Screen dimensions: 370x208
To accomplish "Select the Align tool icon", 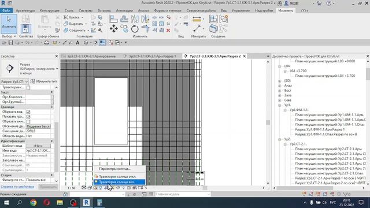I will (113, 19).
